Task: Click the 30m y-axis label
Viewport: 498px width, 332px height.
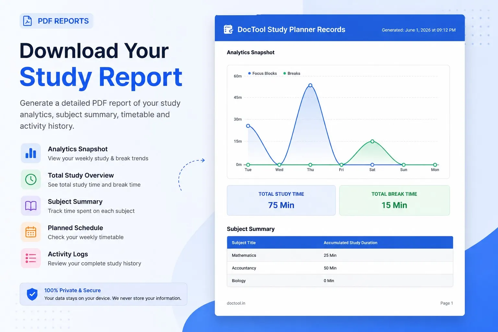Action: pos(238,119)
